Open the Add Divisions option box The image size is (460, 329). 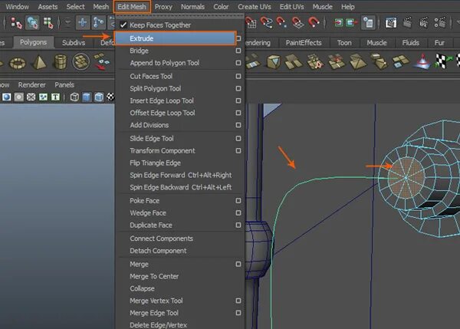[x=238, y=125]
